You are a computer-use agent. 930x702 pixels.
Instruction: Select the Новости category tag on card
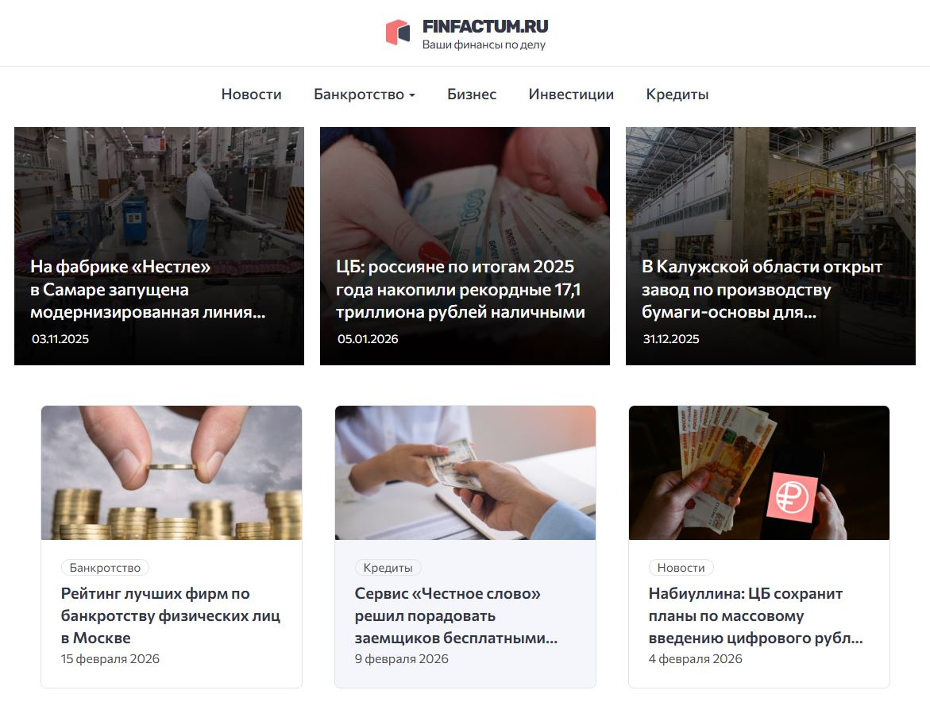[x=681, y=568]
